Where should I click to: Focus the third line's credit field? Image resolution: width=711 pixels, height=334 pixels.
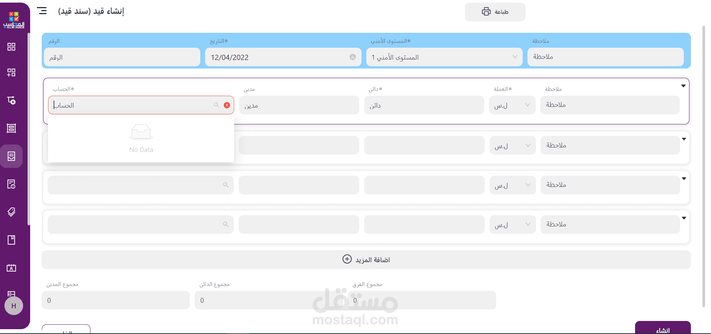click(424, 185)
